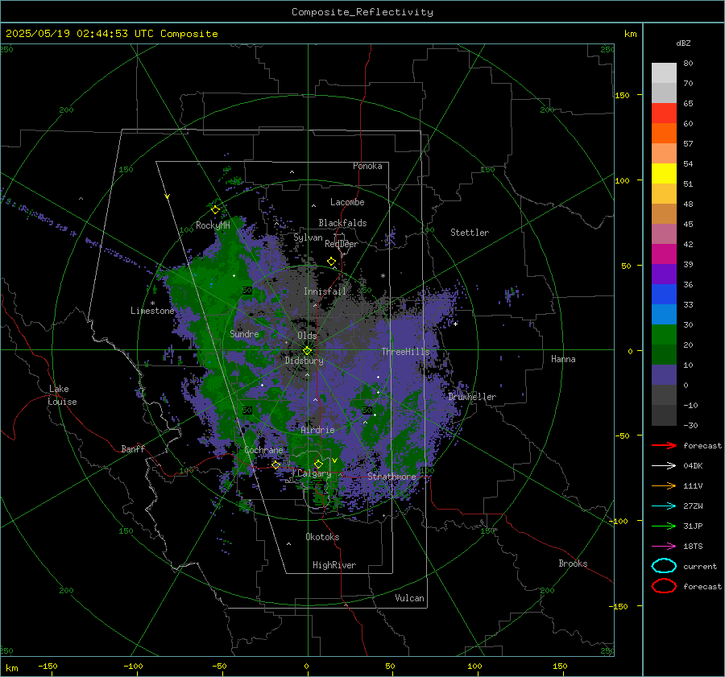The height and width of the screenshot is (677, 725).
Task: Click the Brooks city label
Action: pyautogui.click(x=573, y=563)
